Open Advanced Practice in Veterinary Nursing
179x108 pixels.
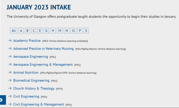tap(43, 49)
